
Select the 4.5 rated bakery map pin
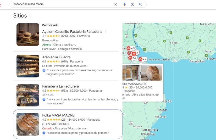coord(131,48)
